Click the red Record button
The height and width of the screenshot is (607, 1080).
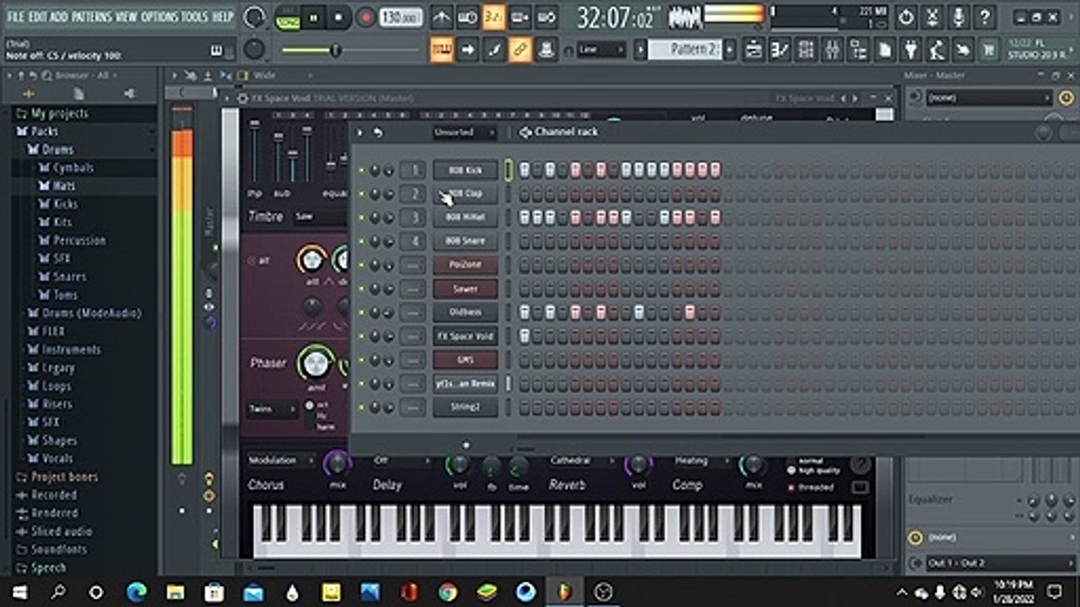click(365, 17)
